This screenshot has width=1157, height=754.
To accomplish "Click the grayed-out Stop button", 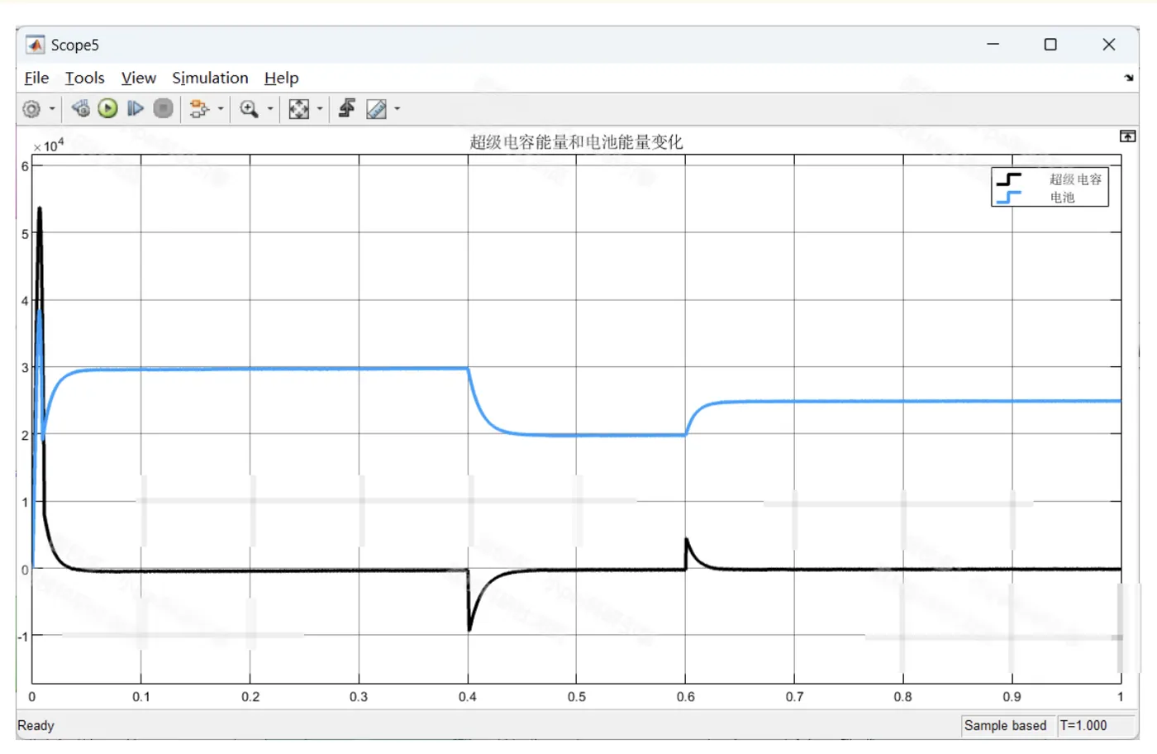I will (x=164, y=108).
